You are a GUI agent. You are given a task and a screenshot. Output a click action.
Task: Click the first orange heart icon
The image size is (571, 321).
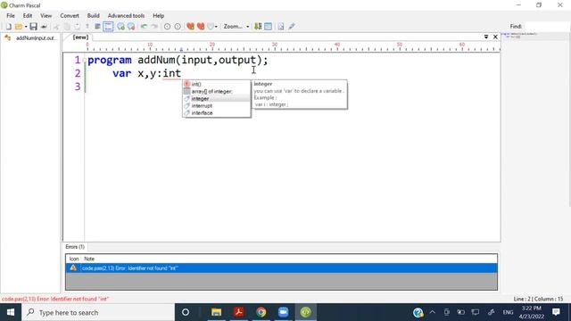190,27
